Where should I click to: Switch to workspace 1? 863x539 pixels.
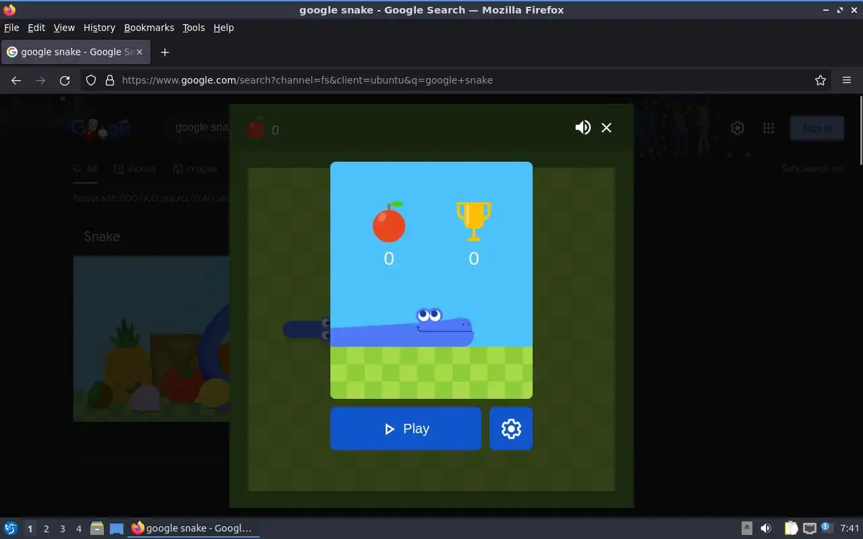click(30, 529)
